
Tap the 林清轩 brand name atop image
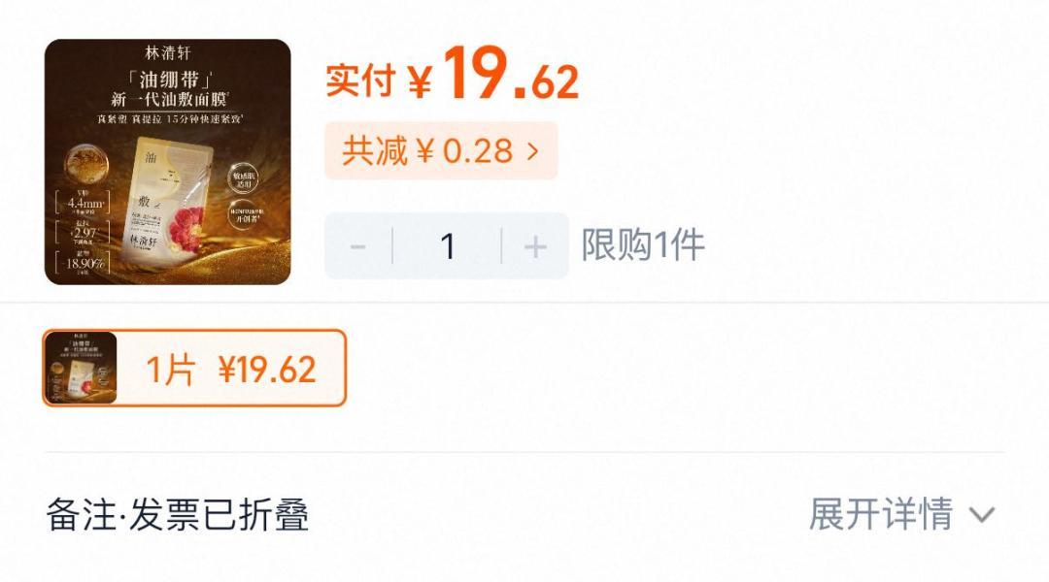click(x=168, y=52)
